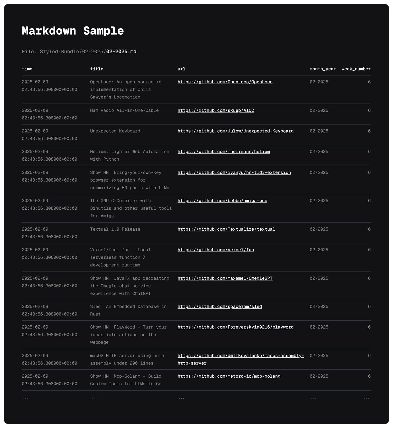Open the maxamel/OmegleGPT link

click(225, 278)
